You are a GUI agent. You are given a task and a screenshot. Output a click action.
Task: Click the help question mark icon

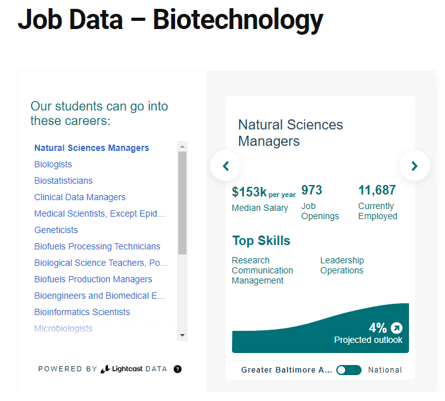[x=178, y=369]
